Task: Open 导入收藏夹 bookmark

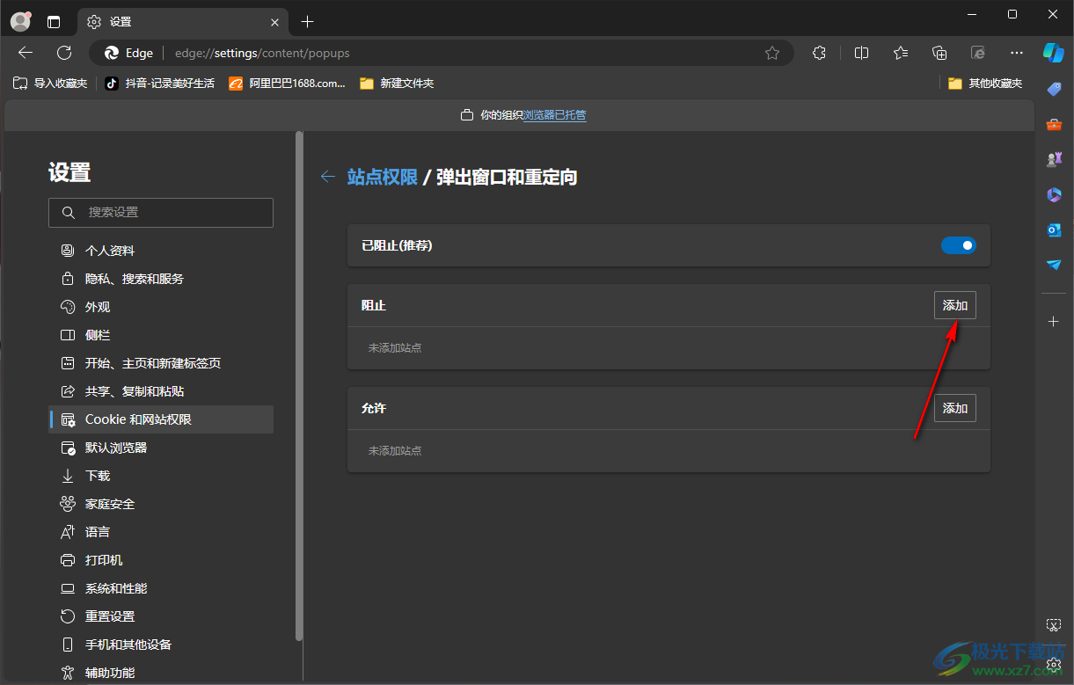Action: [50, 84]
